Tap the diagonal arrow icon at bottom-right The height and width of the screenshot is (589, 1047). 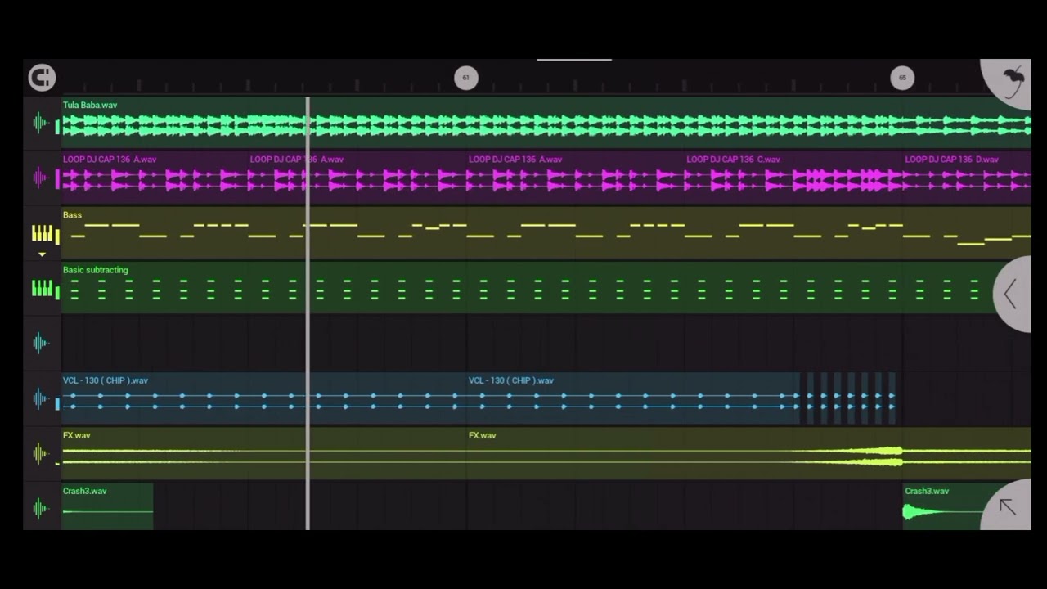coord(1008,507)
